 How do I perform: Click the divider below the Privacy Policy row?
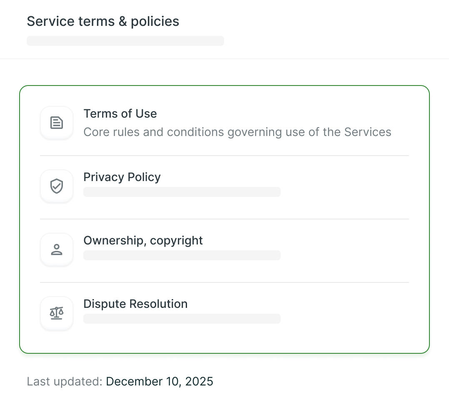pos(224,219)
